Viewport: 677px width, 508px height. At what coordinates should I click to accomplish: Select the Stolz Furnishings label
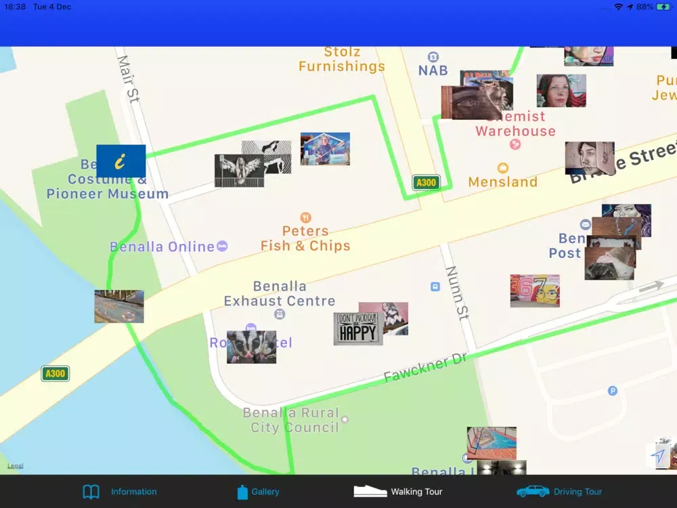tap(341, 59)
